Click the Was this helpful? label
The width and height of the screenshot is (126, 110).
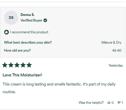[x=91, y=103]
